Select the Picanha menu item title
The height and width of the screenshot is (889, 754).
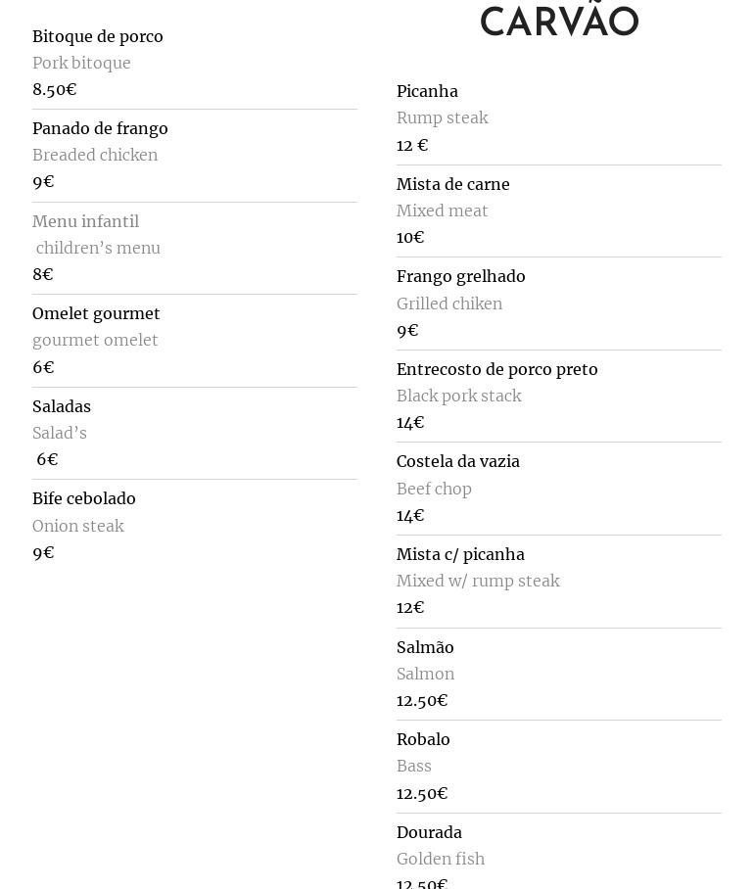[427, 91]
